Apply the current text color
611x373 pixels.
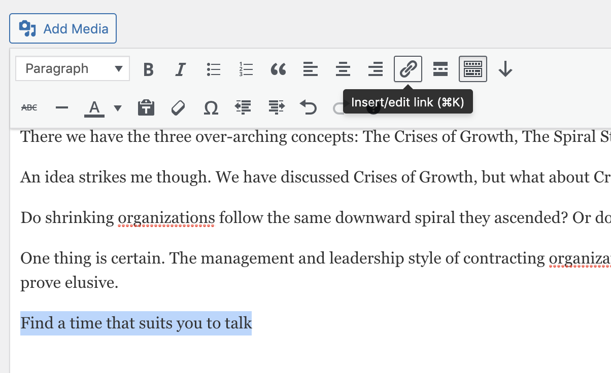click(94, 107)
